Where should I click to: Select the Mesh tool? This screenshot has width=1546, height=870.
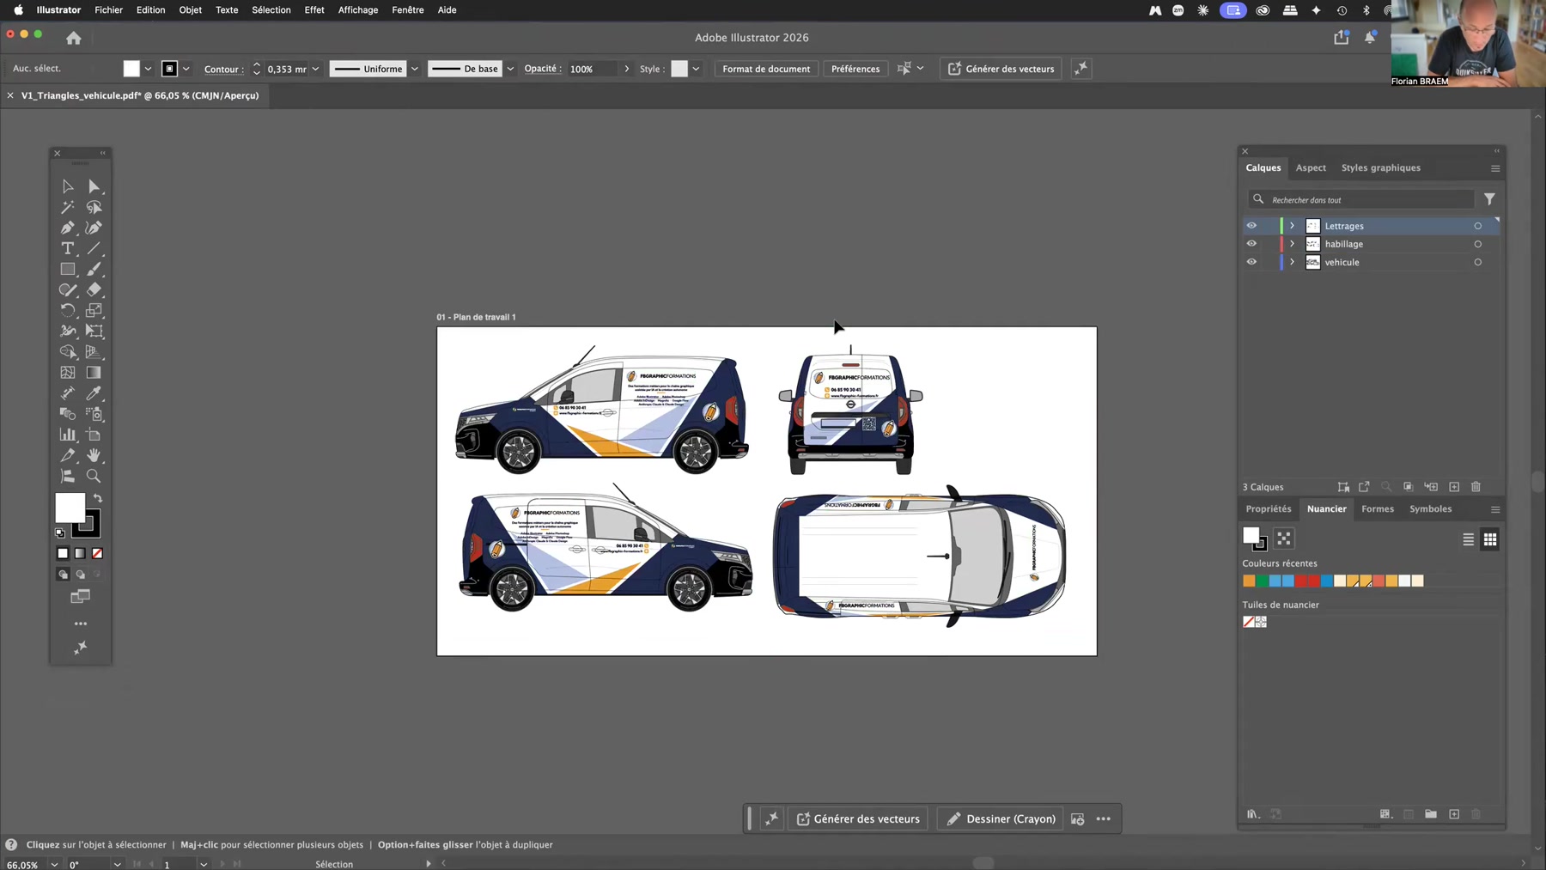point(67,373)
